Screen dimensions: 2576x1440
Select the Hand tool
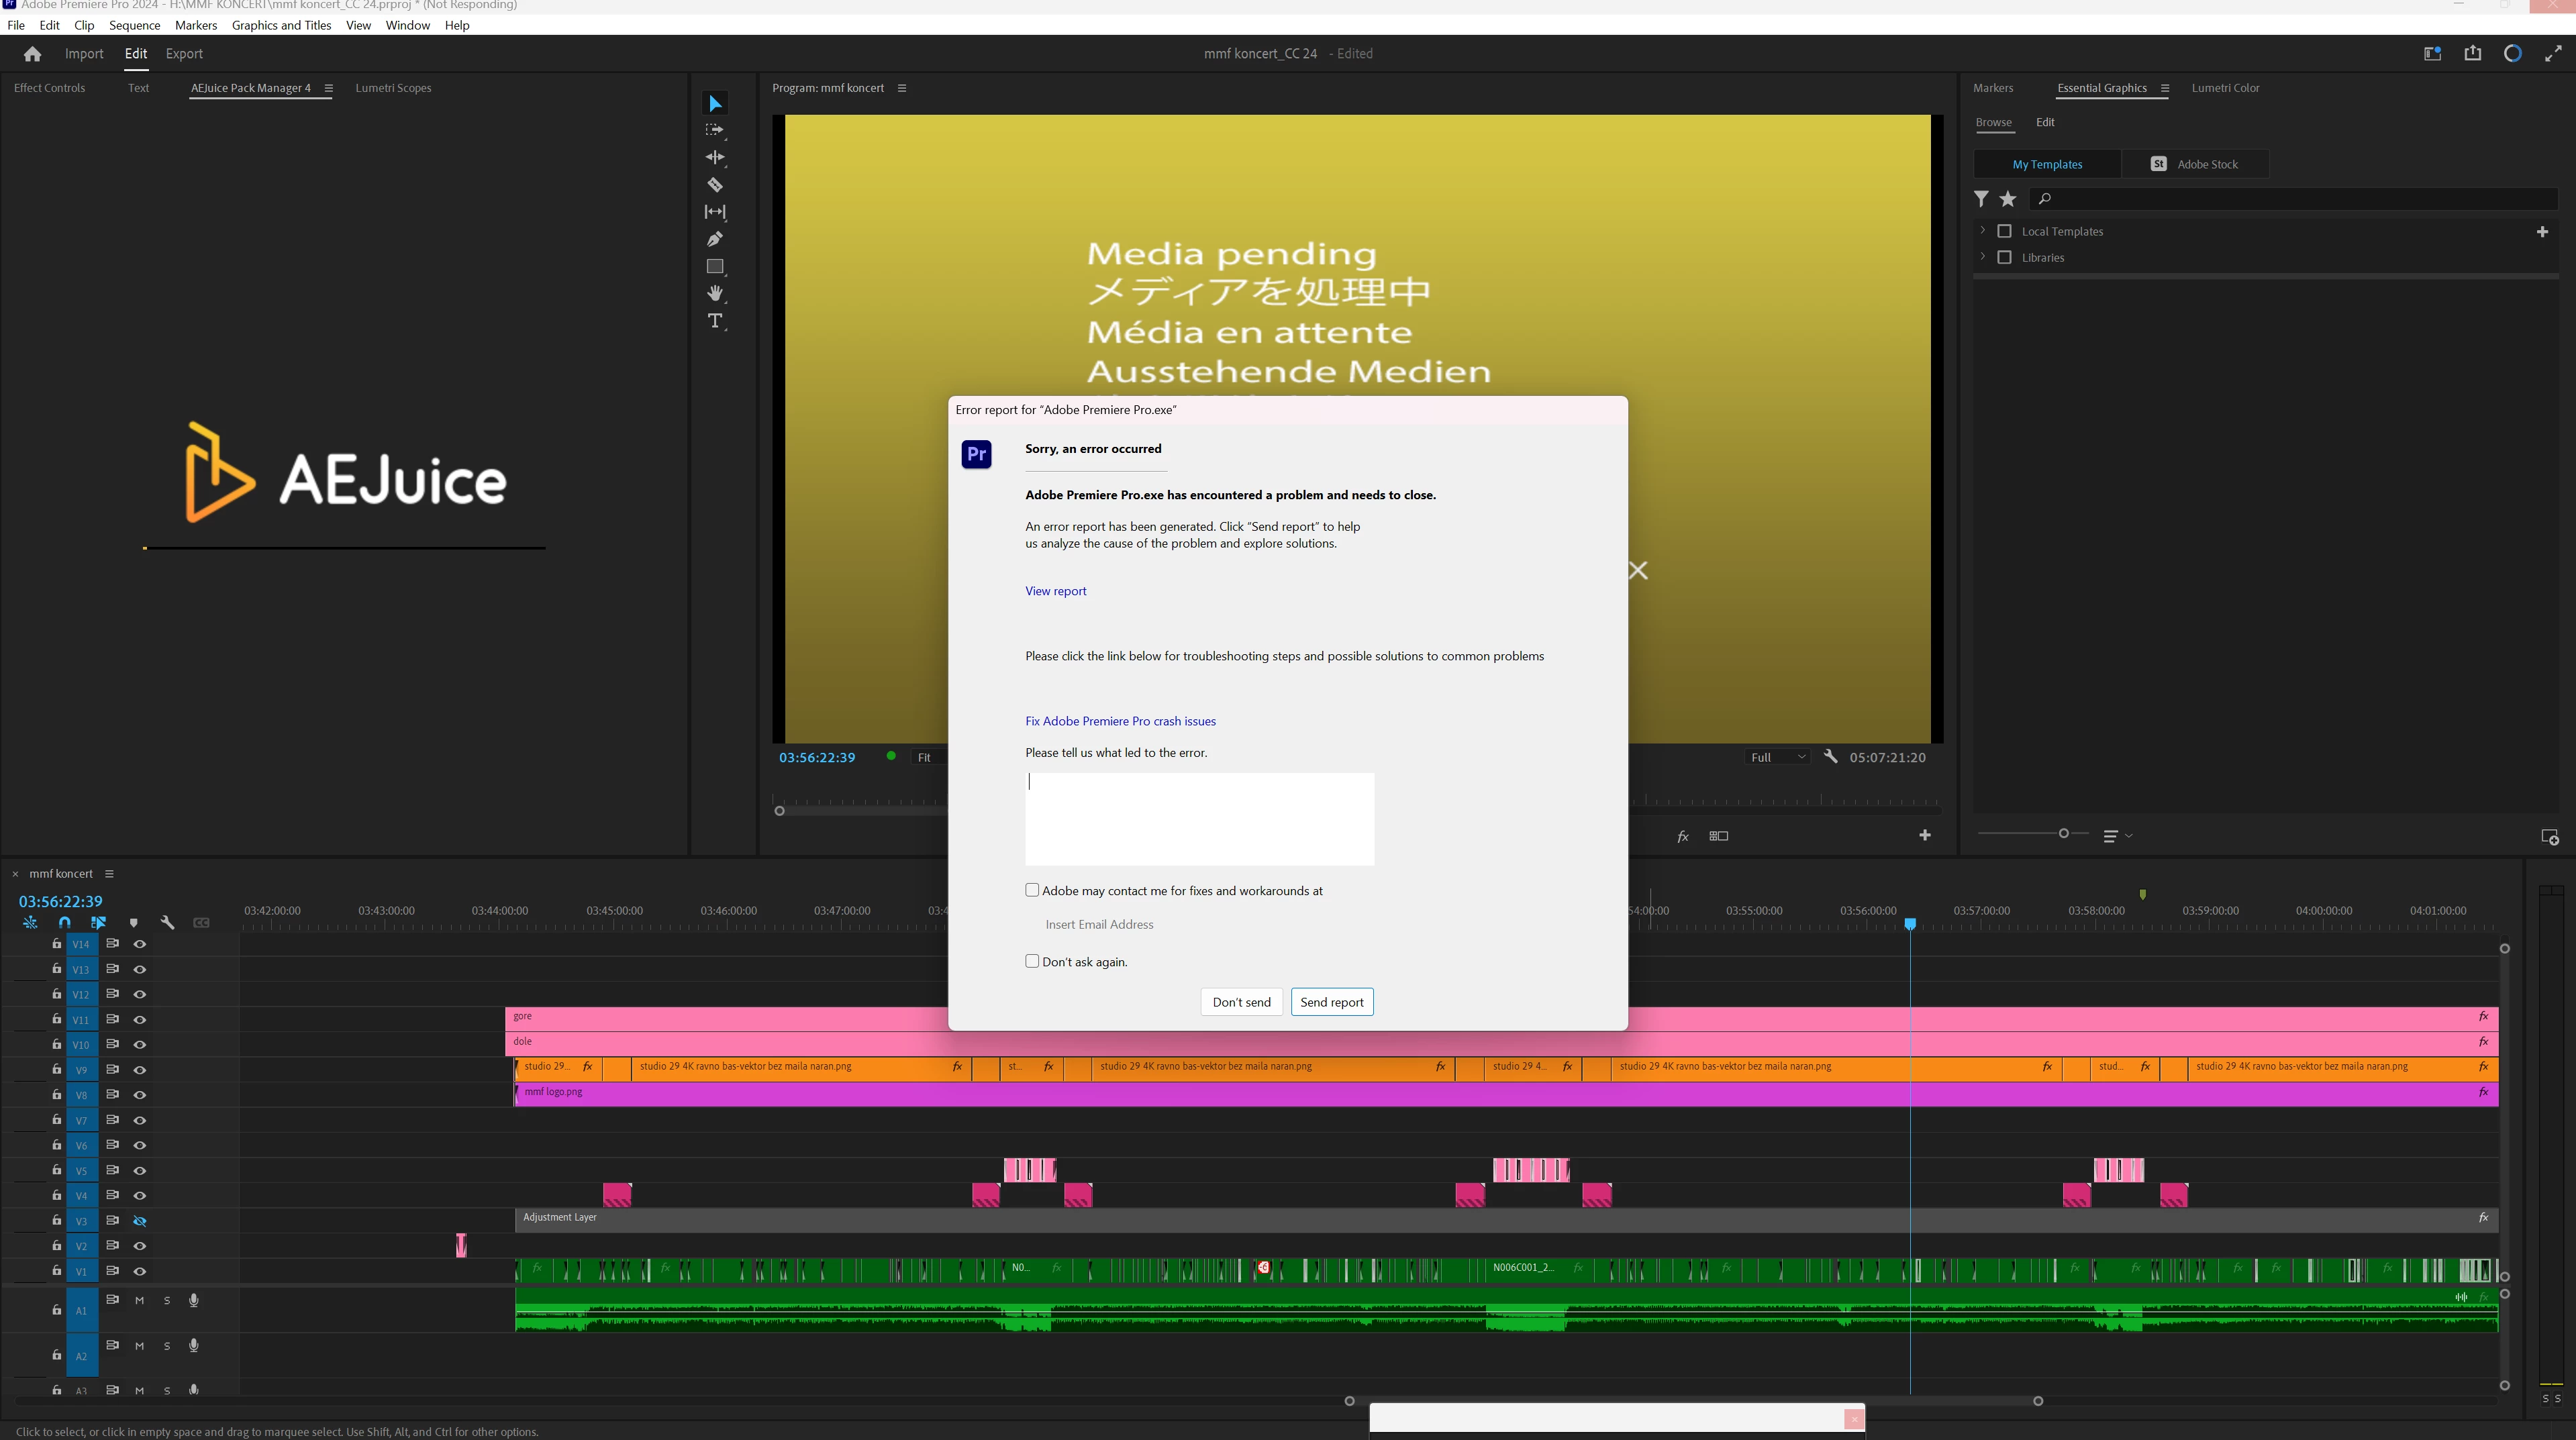coord(715,293)
